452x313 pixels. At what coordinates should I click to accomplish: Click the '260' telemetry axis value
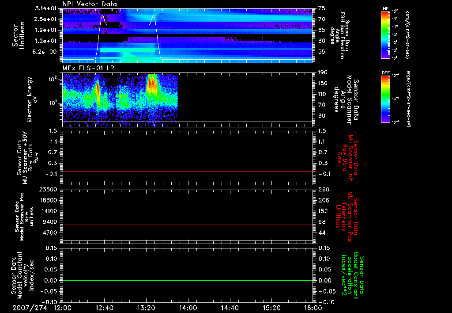coord(323,189)
